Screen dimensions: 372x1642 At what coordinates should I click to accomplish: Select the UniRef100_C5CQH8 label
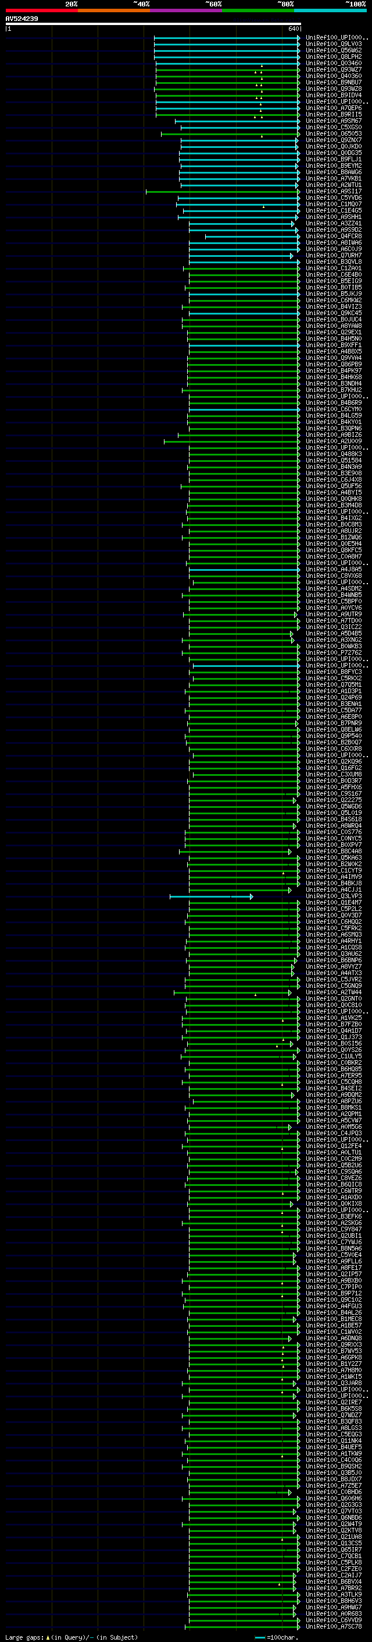click(x=333, y=1082)
